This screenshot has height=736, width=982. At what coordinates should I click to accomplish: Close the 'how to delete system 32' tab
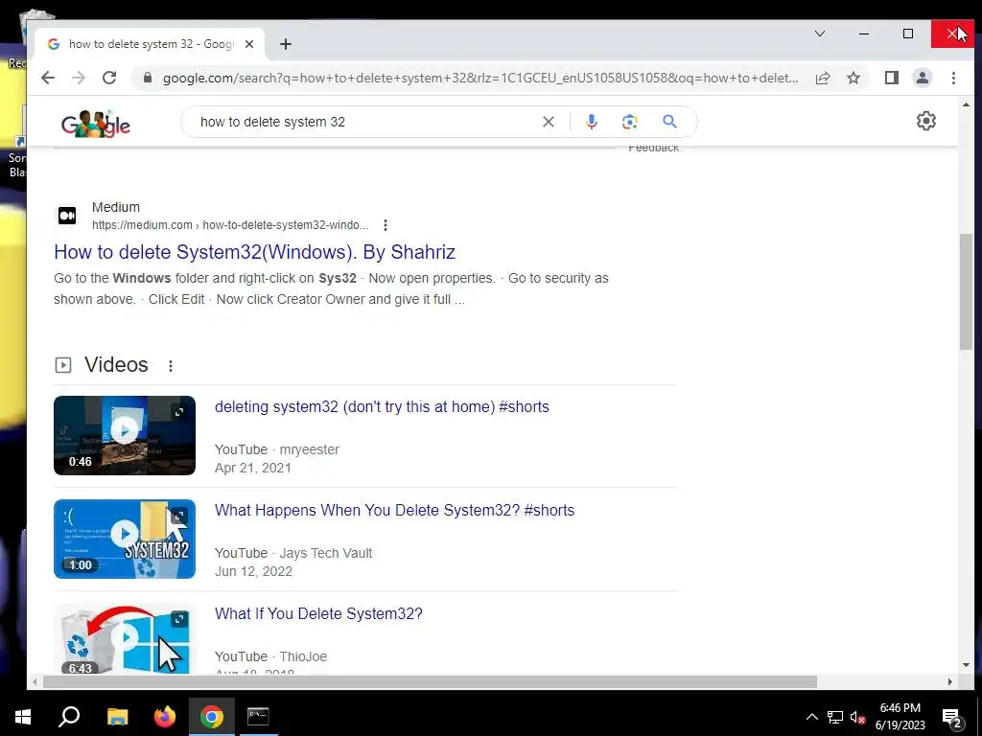249,44
